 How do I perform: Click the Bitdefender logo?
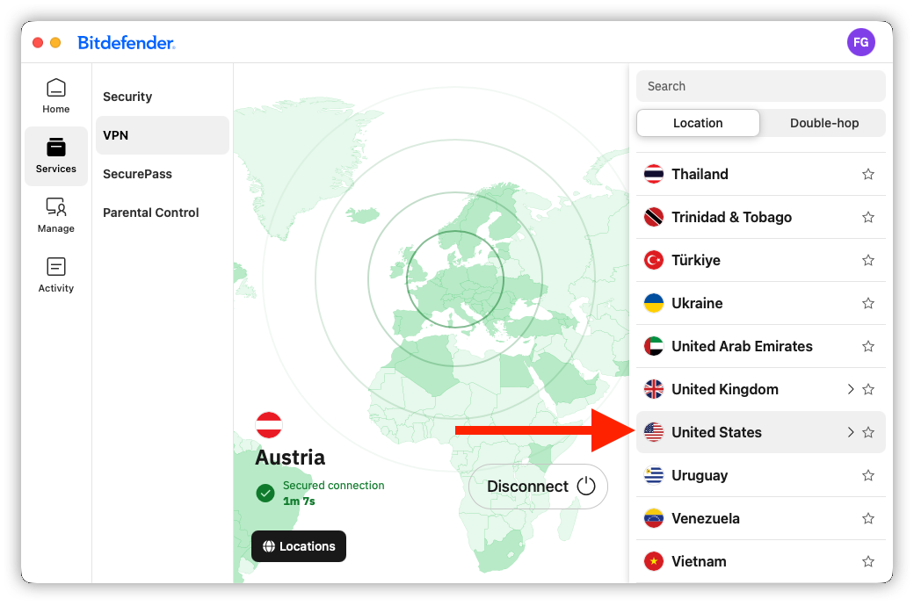click(x=126, y=42)
